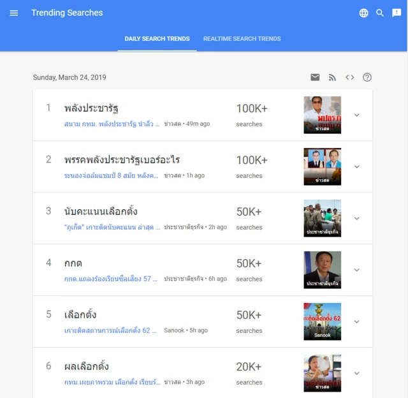Switch to Realtime Search Trends tab

pos(242,39)
